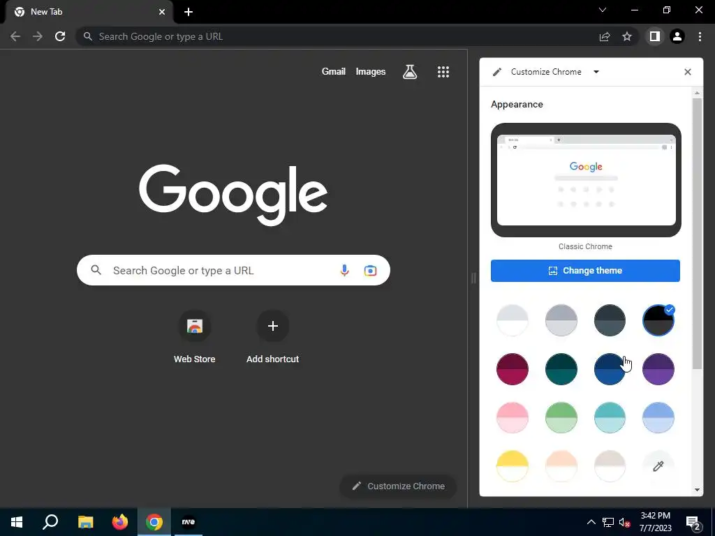Screen dimensions: 715x536
Task: Go back using the browser back arrow
Action: (x=15, y=36)
